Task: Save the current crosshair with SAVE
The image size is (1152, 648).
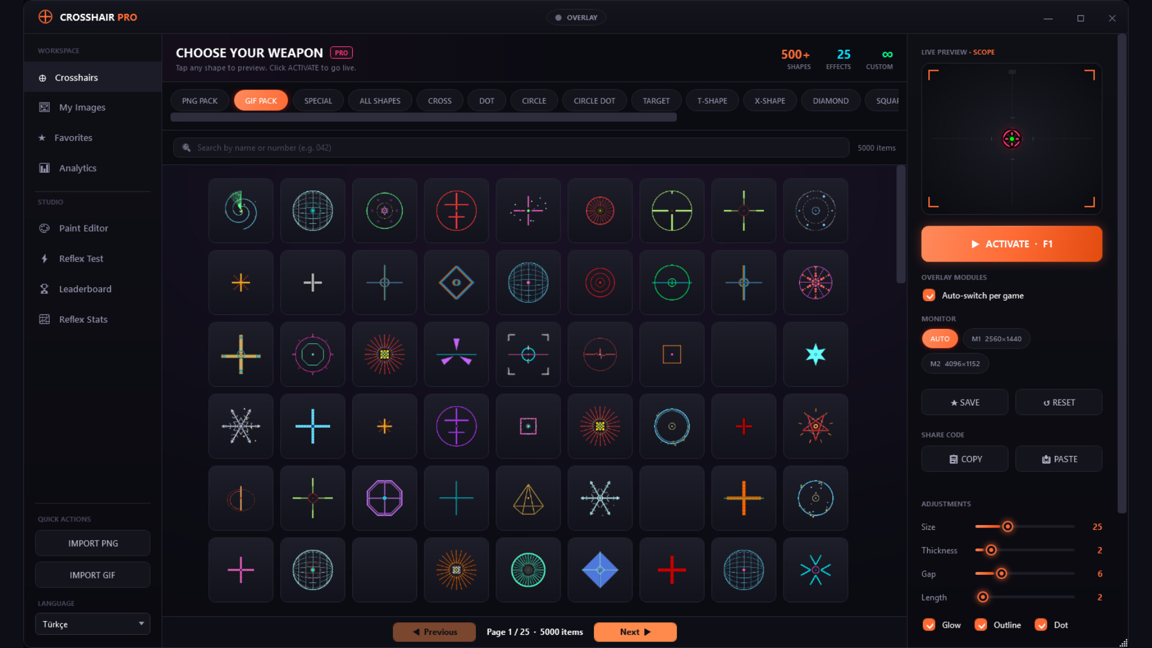Action: point(965,402)
